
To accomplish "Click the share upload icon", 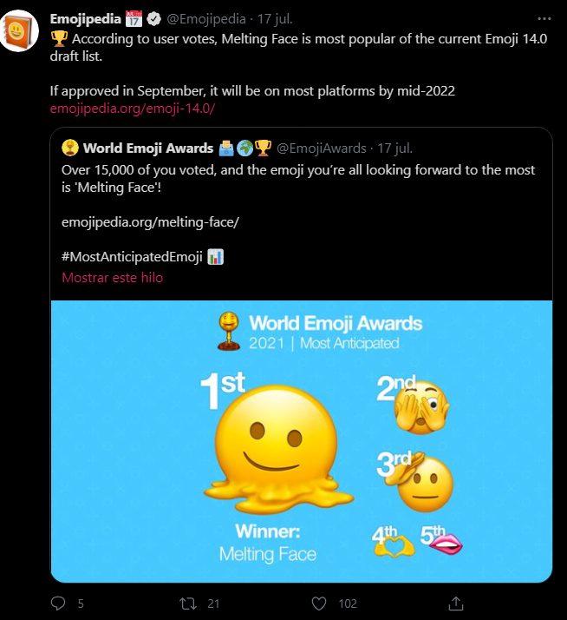I will 456,603.
